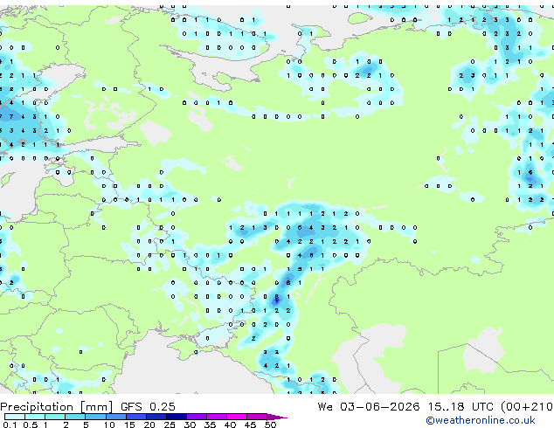This screenshot has height=428, width=554.
Task: Click the '15..18 UTC' time label
Action: 461,407
